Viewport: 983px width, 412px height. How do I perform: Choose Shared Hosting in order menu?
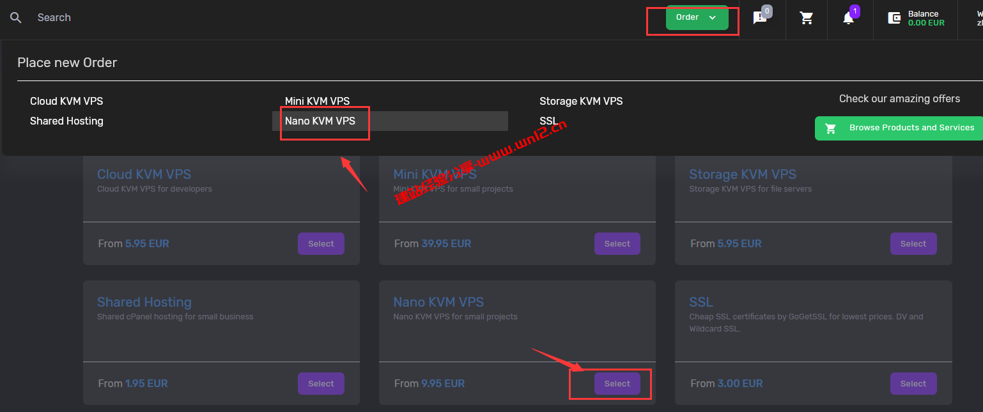[x=66, y=121]
